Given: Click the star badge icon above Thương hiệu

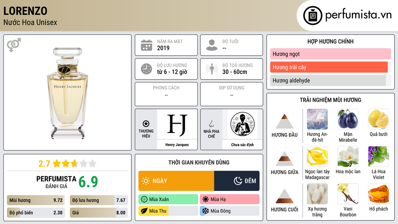Looking at the screenshot, I should (146, 124).
